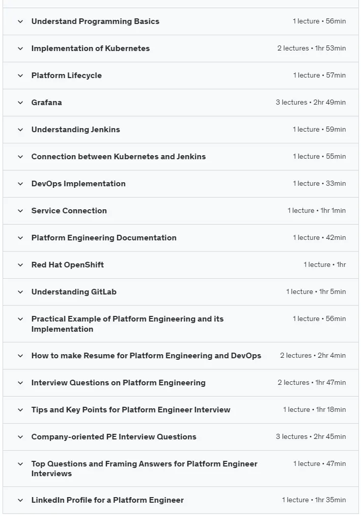Click the LinkedIn Profile 1hr 35min duration label
This screenshot has width=361, height=517.
[x=314, y=500]
